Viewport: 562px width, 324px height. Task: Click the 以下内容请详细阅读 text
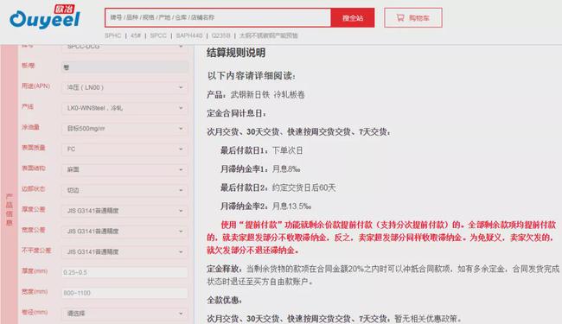(x=252, y=76)
